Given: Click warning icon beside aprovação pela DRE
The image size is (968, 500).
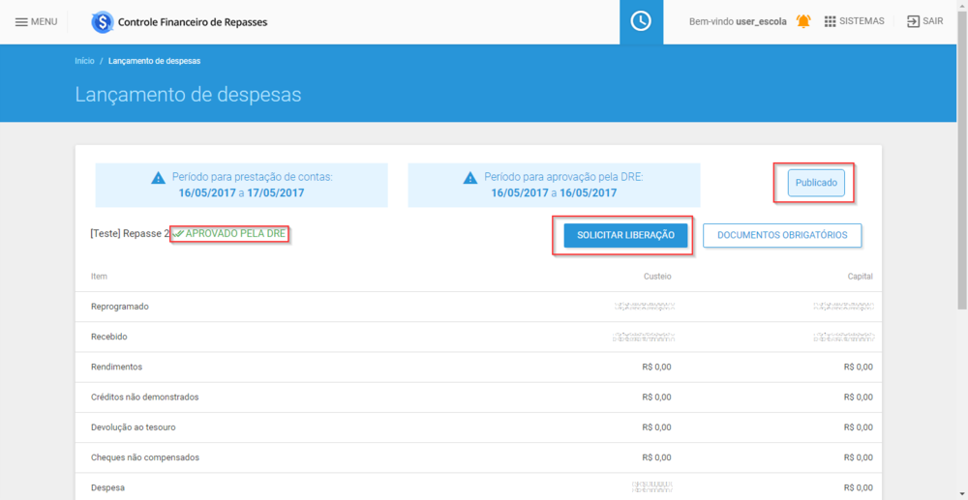Looking at the screenshot, I should pos(470,178).
